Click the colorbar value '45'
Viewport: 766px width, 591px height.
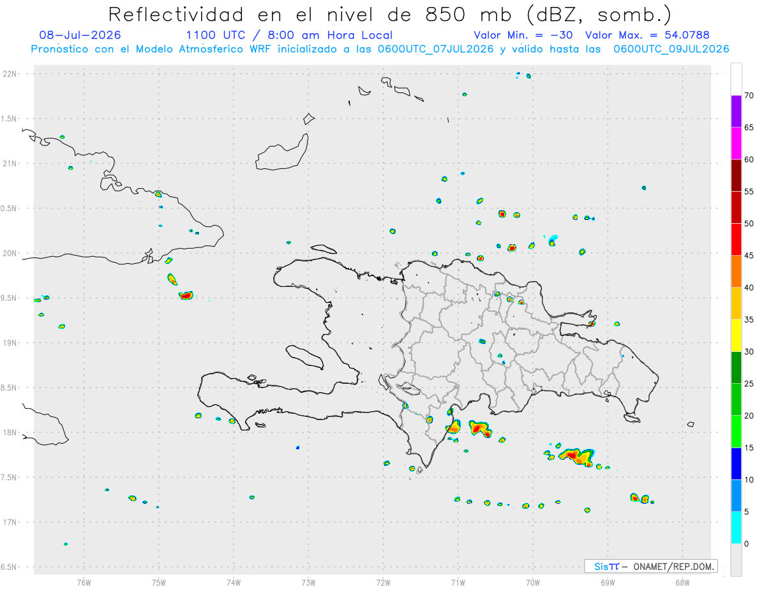[749, 256]
